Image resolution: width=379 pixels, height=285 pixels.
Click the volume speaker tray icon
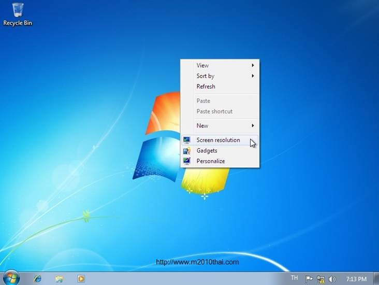pos(332,279)
